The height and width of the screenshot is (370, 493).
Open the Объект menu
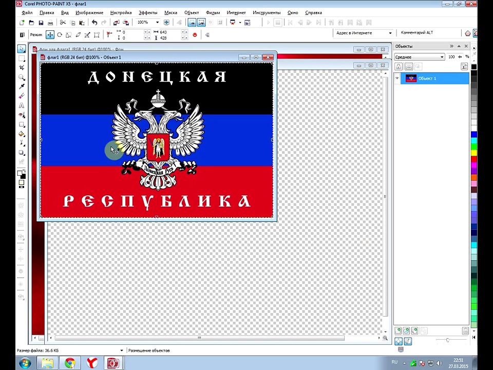click(192, 12)
